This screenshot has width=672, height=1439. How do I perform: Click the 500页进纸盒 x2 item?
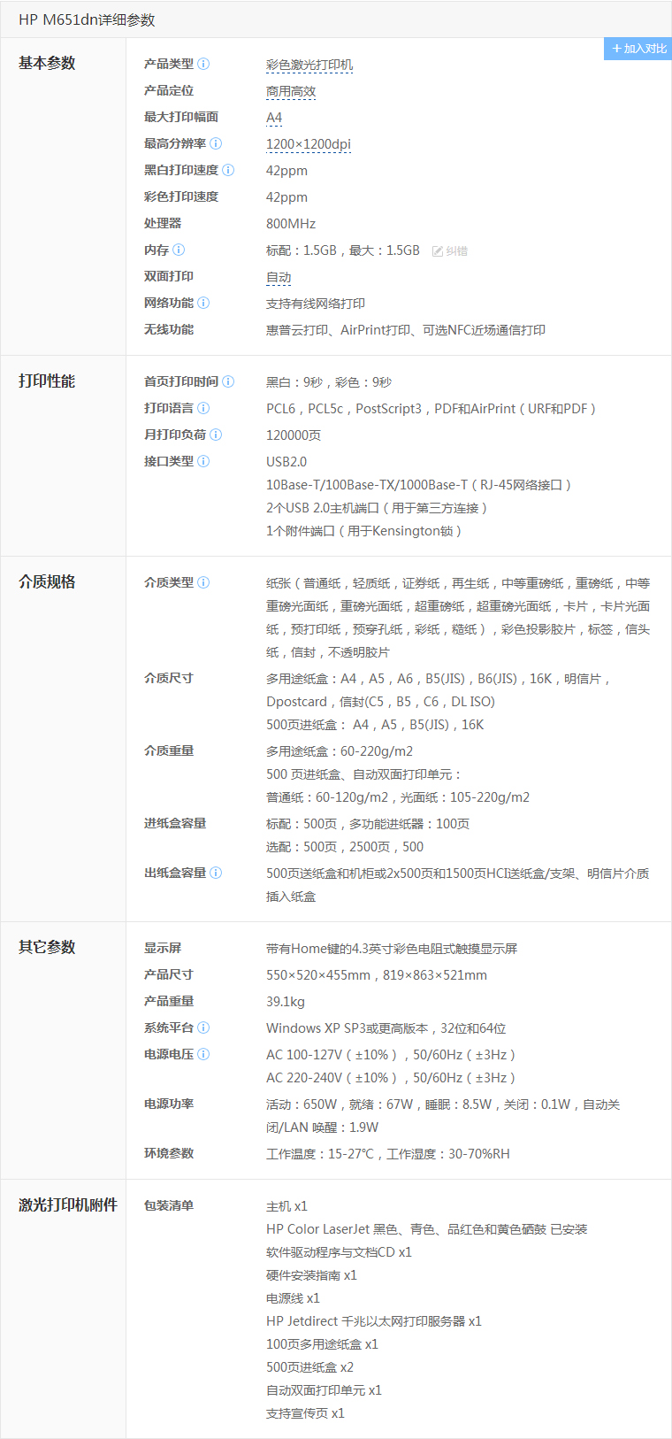309,1367
